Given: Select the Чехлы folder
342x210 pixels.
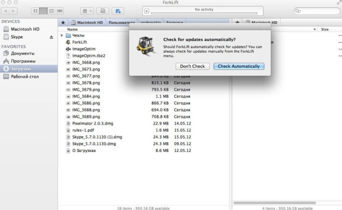Looking at the screenshot, I should click(x=78, y=35).
